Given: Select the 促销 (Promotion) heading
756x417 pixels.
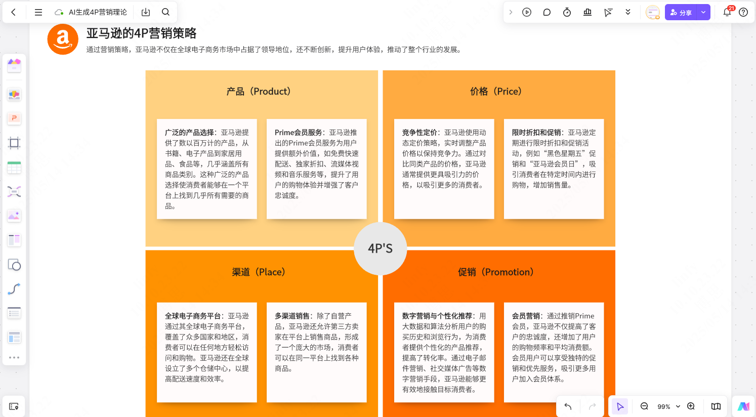Looking at the screenshot, I should [496, 272].
